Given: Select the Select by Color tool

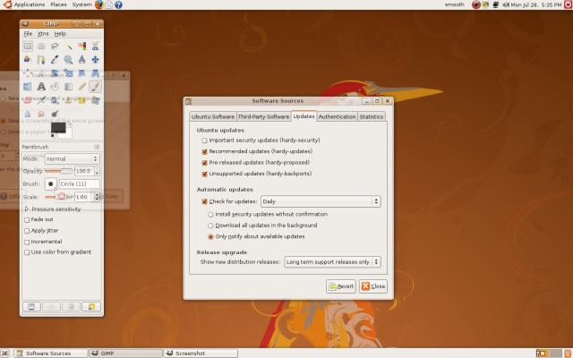Looking at the screenshot, I should pos(81,46).
